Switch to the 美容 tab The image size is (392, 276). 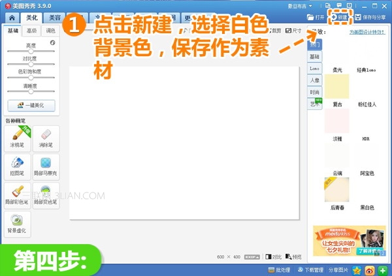54,18
